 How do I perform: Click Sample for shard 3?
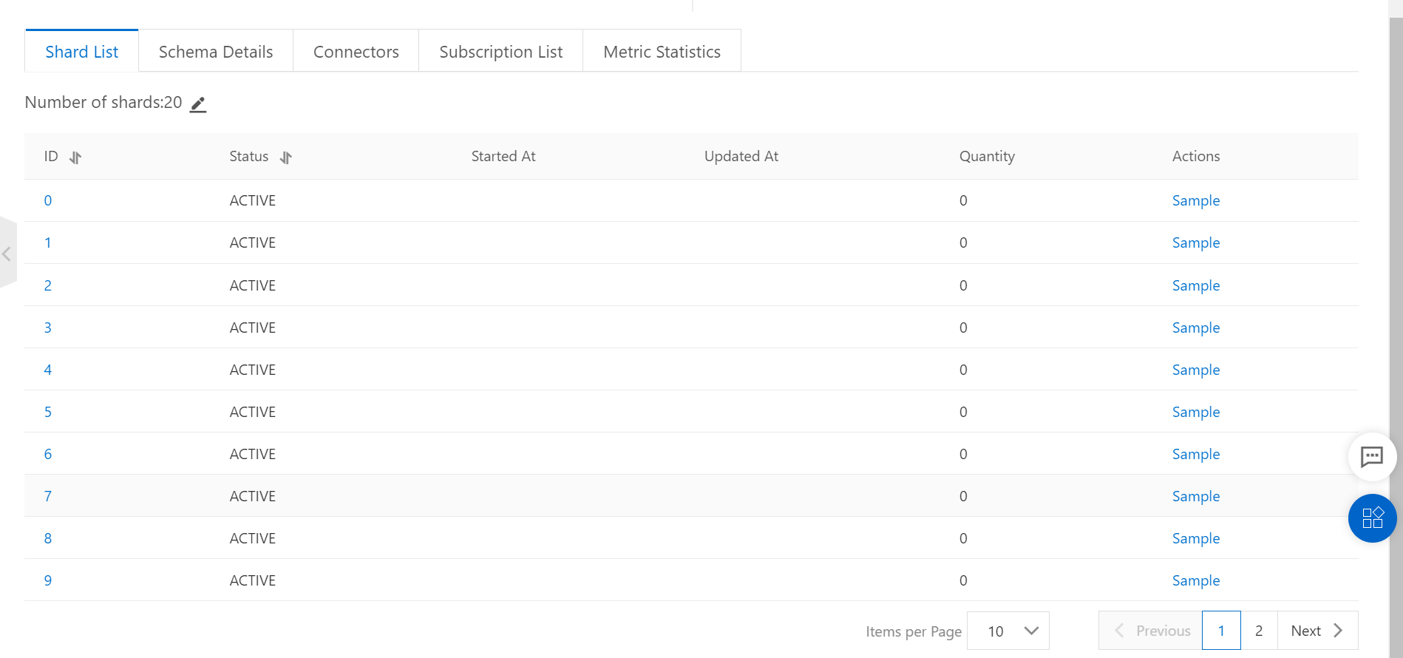[x=1195, y=328]
